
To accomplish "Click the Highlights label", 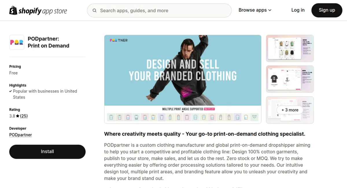I will point(18,85).
